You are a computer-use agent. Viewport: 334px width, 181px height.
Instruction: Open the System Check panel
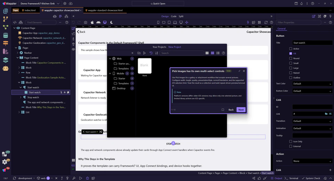click(311, 178)
